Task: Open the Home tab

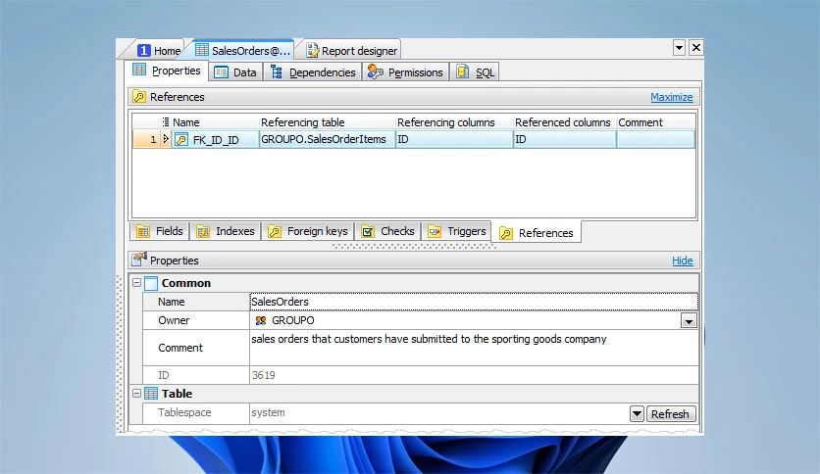Action: coord(159,51)
